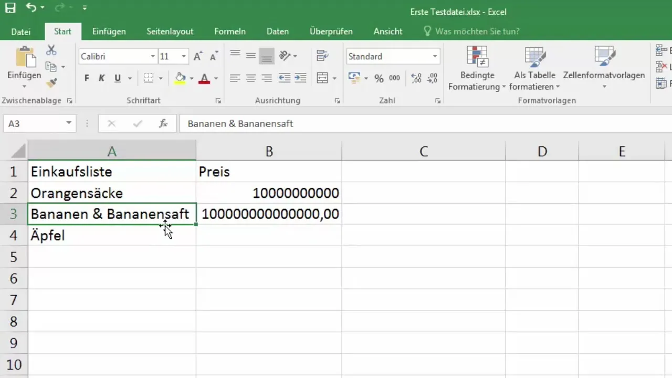The image size is (672, 378).
Task: Click the wrap text icon
Action: tap(322, 56)
